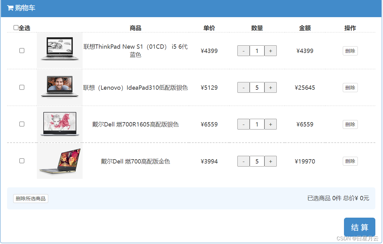The height and width of the screenshot is (244, 383).
Task: Decrease quantity of IdeaPad310 item
Action: click(244, 88)
